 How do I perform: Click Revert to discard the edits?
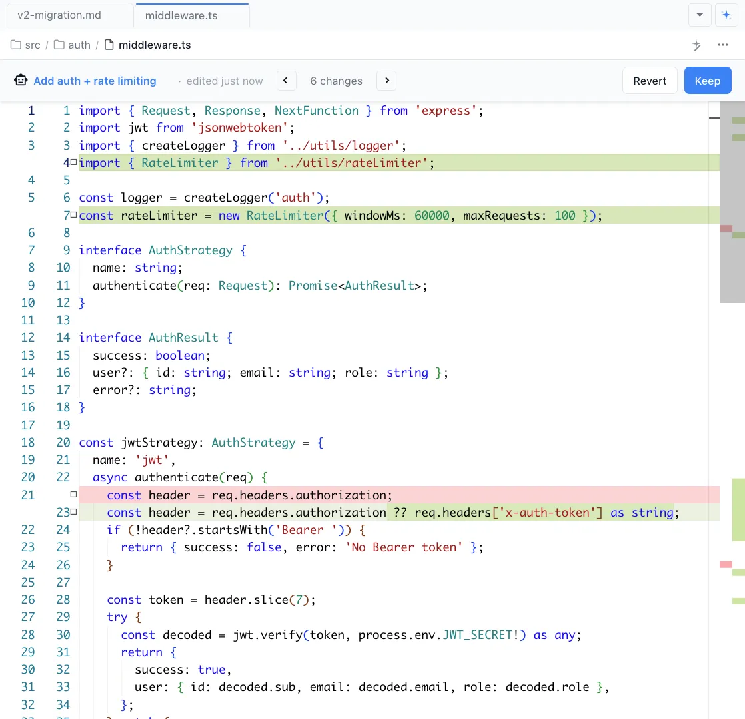point(650,80)
